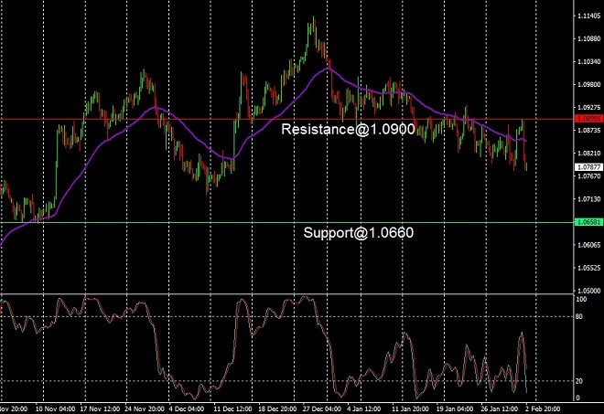This screenshot has width=604, height=414.
Task: Click the green support price tag 1.06581
Action: (588, 222)
